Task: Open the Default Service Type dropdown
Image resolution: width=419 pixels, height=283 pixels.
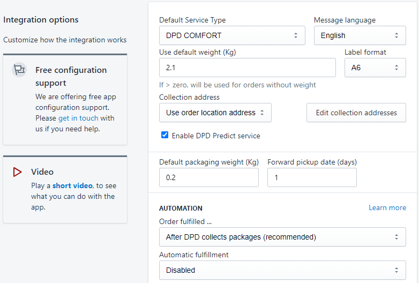Action: tap(232, 35)
